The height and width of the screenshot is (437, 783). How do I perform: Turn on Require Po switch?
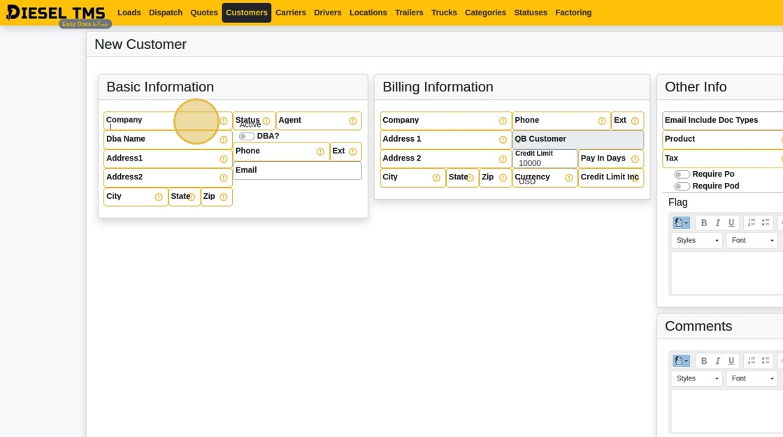coord(682,175)
